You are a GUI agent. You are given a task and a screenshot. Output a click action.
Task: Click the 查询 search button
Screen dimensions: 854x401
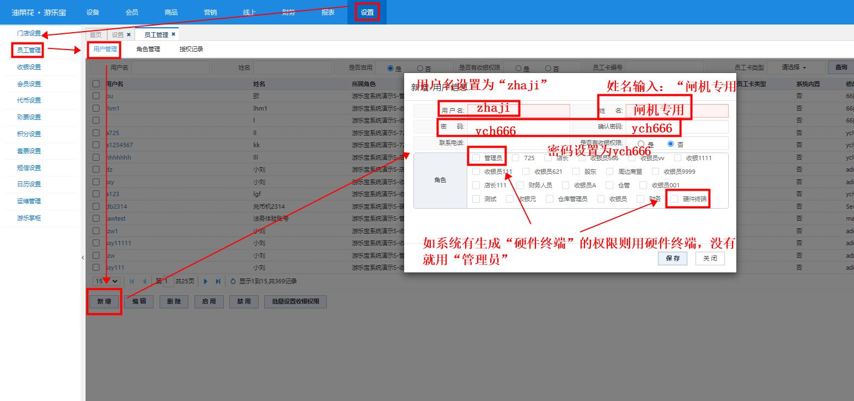tap(841, 68)
